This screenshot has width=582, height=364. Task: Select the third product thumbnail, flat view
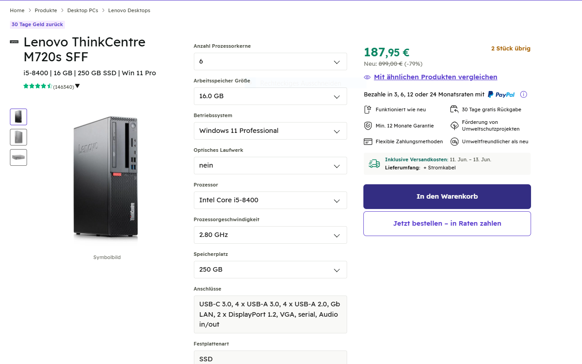[18, 157]
